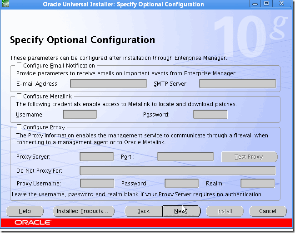Click the 'Realm:' label

(215, 183)
